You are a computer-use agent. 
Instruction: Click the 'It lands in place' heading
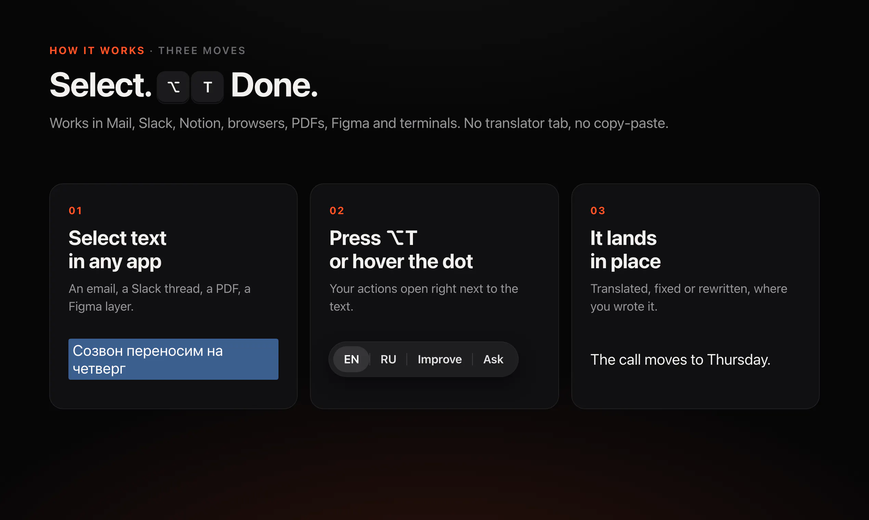[625, 250]
